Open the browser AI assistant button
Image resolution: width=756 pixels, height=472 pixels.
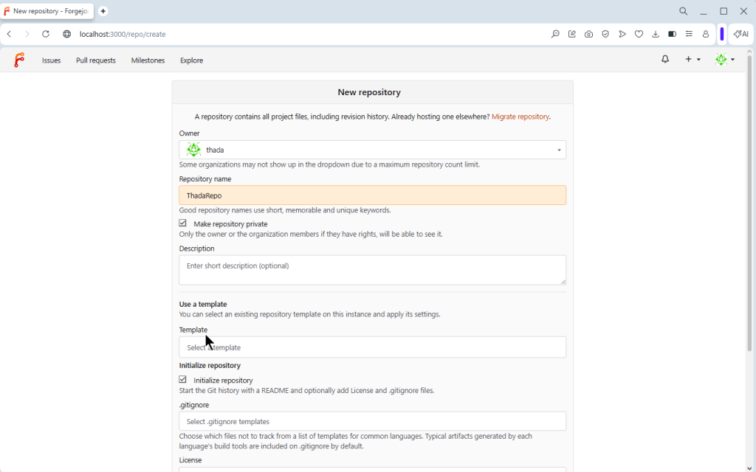click(x=740, y=34)
